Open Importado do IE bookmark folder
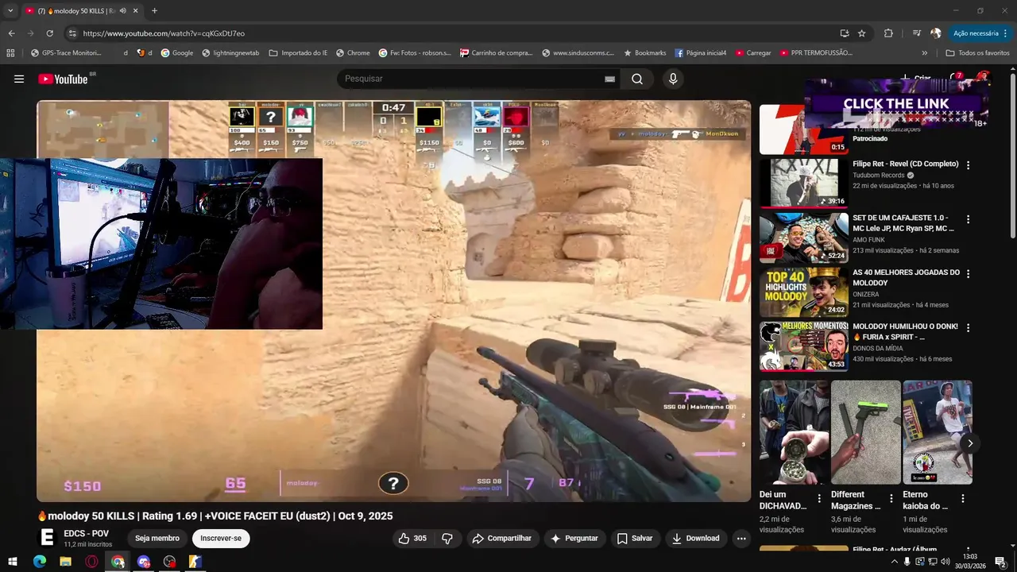Image resolution: width=1017 pixels, height=572 pixels. (x=298, y=53)
